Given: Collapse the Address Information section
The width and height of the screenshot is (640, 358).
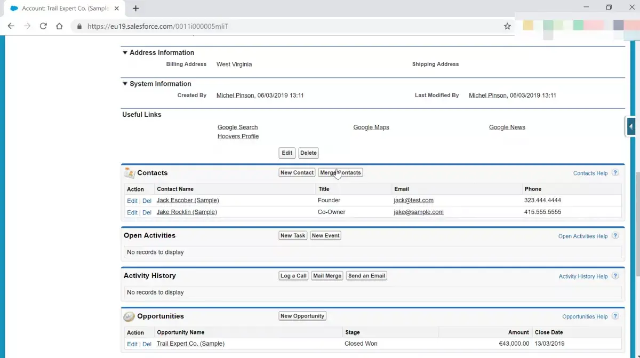Looking at the screenshot, I should click(125, 52).
